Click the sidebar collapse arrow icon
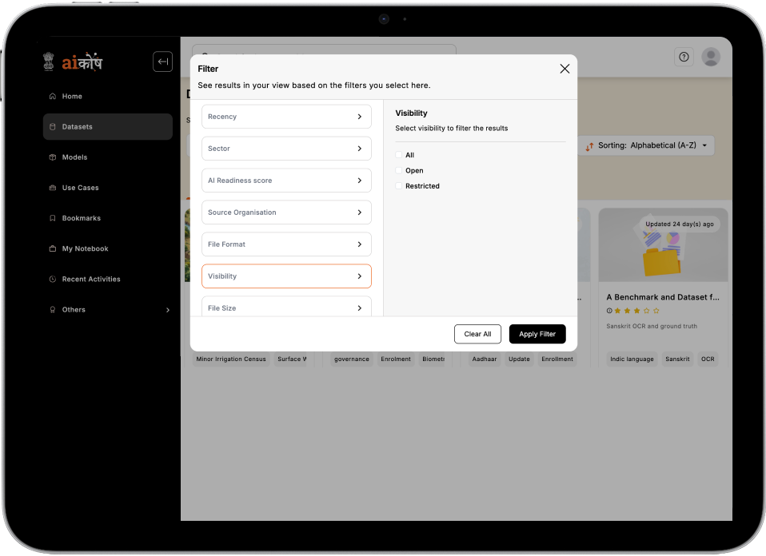Viewport: 766px width, 556px height. 162,62
